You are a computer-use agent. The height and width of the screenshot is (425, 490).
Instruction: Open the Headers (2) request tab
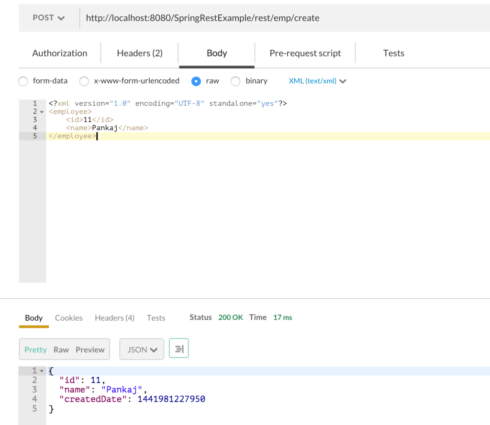pos(139,53)
